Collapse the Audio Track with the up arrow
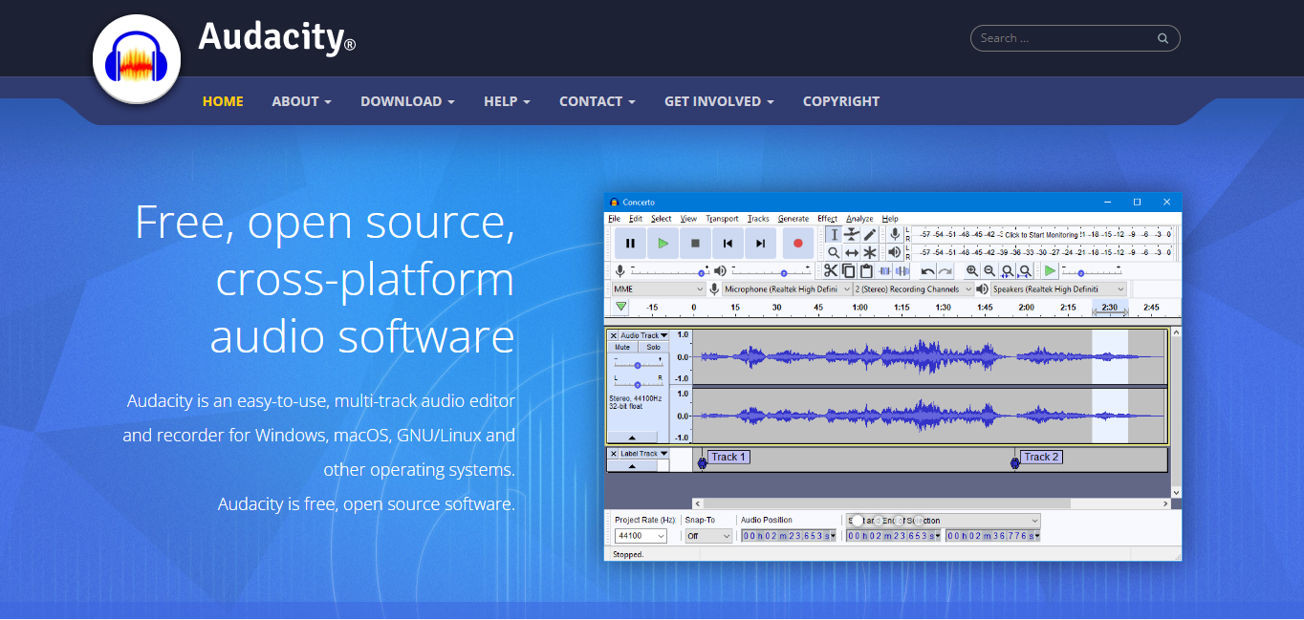Image resolution: width=1304 pixels, height=620 pixels. point(632,437)
